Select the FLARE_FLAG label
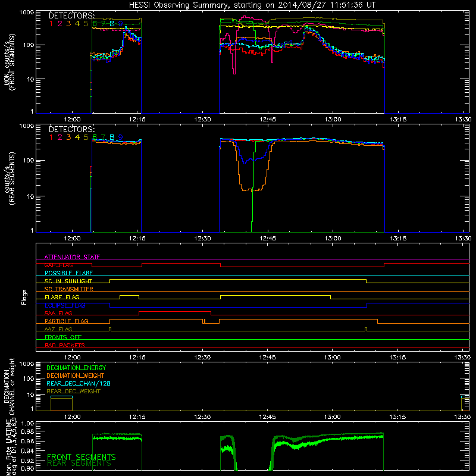This screenshot has height=476, width=476. click(62, 297)
